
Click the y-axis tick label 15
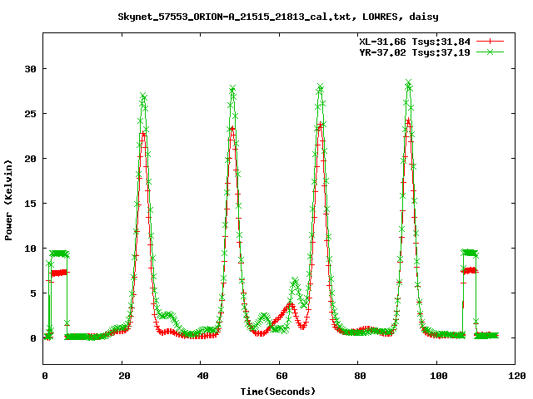point(30,204)
